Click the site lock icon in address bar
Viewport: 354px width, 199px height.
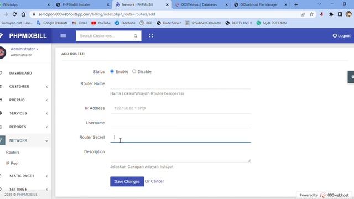[34, 14]
